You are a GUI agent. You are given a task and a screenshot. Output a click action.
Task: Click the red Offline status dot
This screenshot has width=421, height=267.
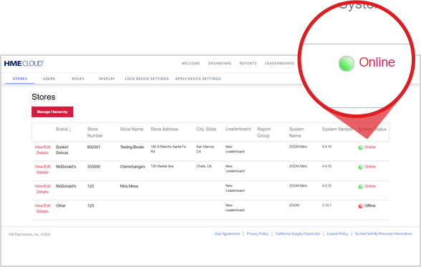coord(361,206)
